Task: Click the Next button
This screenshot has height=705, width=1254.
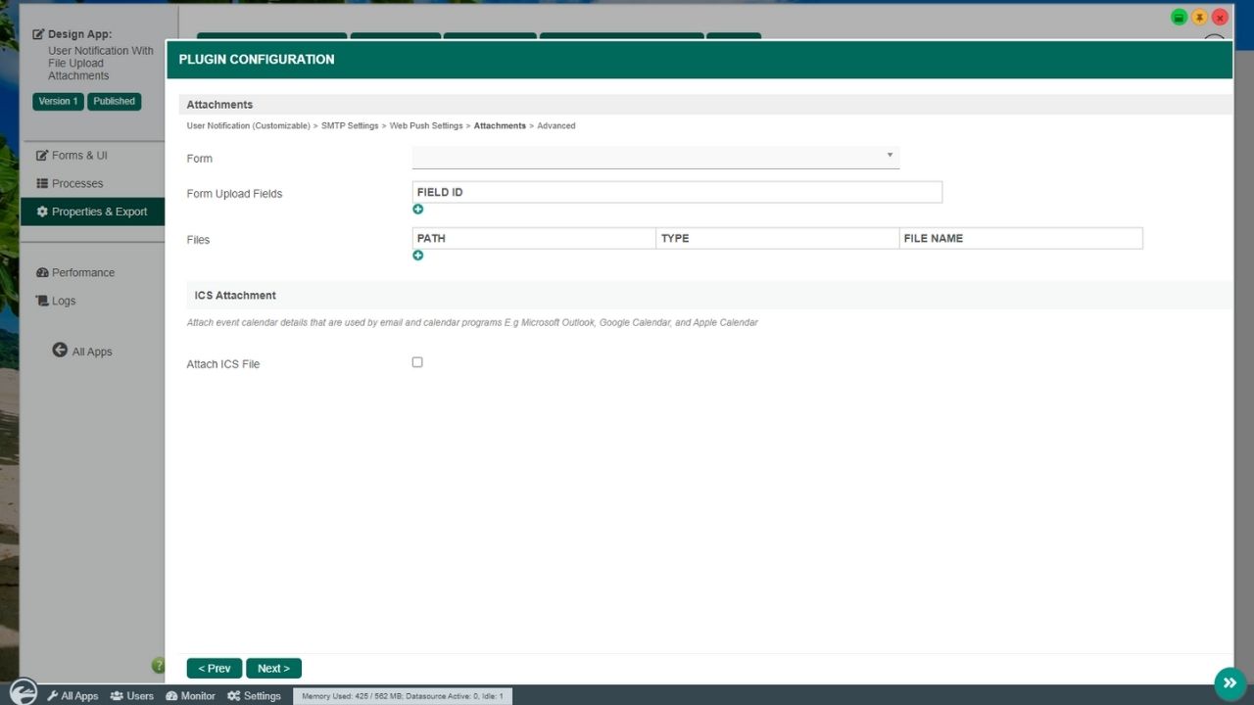Action: pyautogui.click(x=273, y=669)
